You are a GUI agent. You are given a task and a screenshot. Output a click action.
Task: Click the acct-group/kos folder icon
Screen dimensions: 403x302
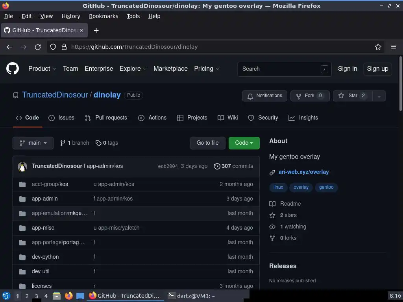click(22, 184)
